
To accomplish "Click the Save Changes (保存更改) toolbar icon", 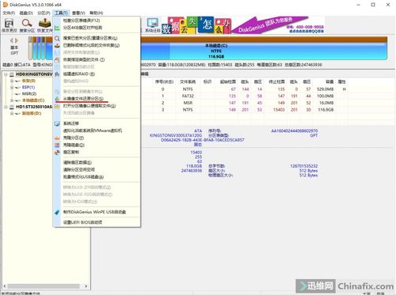I will (10, 25).
